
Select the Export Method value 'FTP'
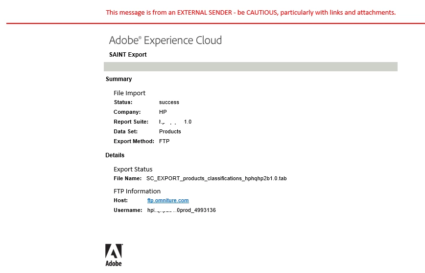click(x=164, y=141)
